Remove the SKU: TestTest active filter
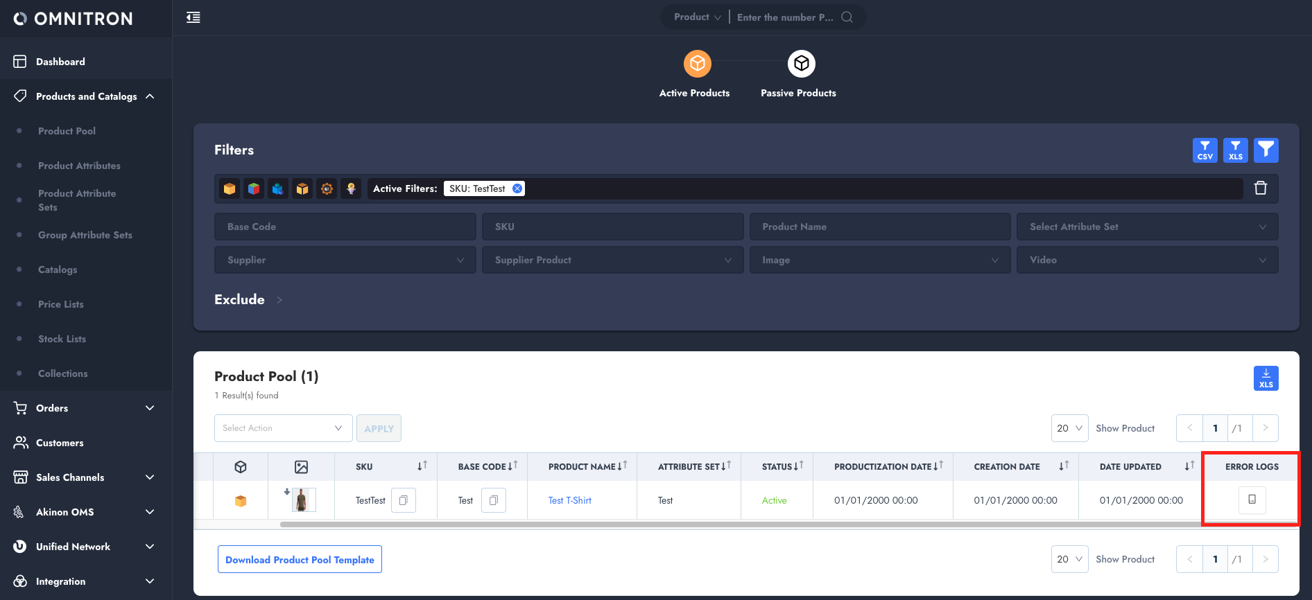Viewport: 1312px width, 600px height. click(517, 188)
